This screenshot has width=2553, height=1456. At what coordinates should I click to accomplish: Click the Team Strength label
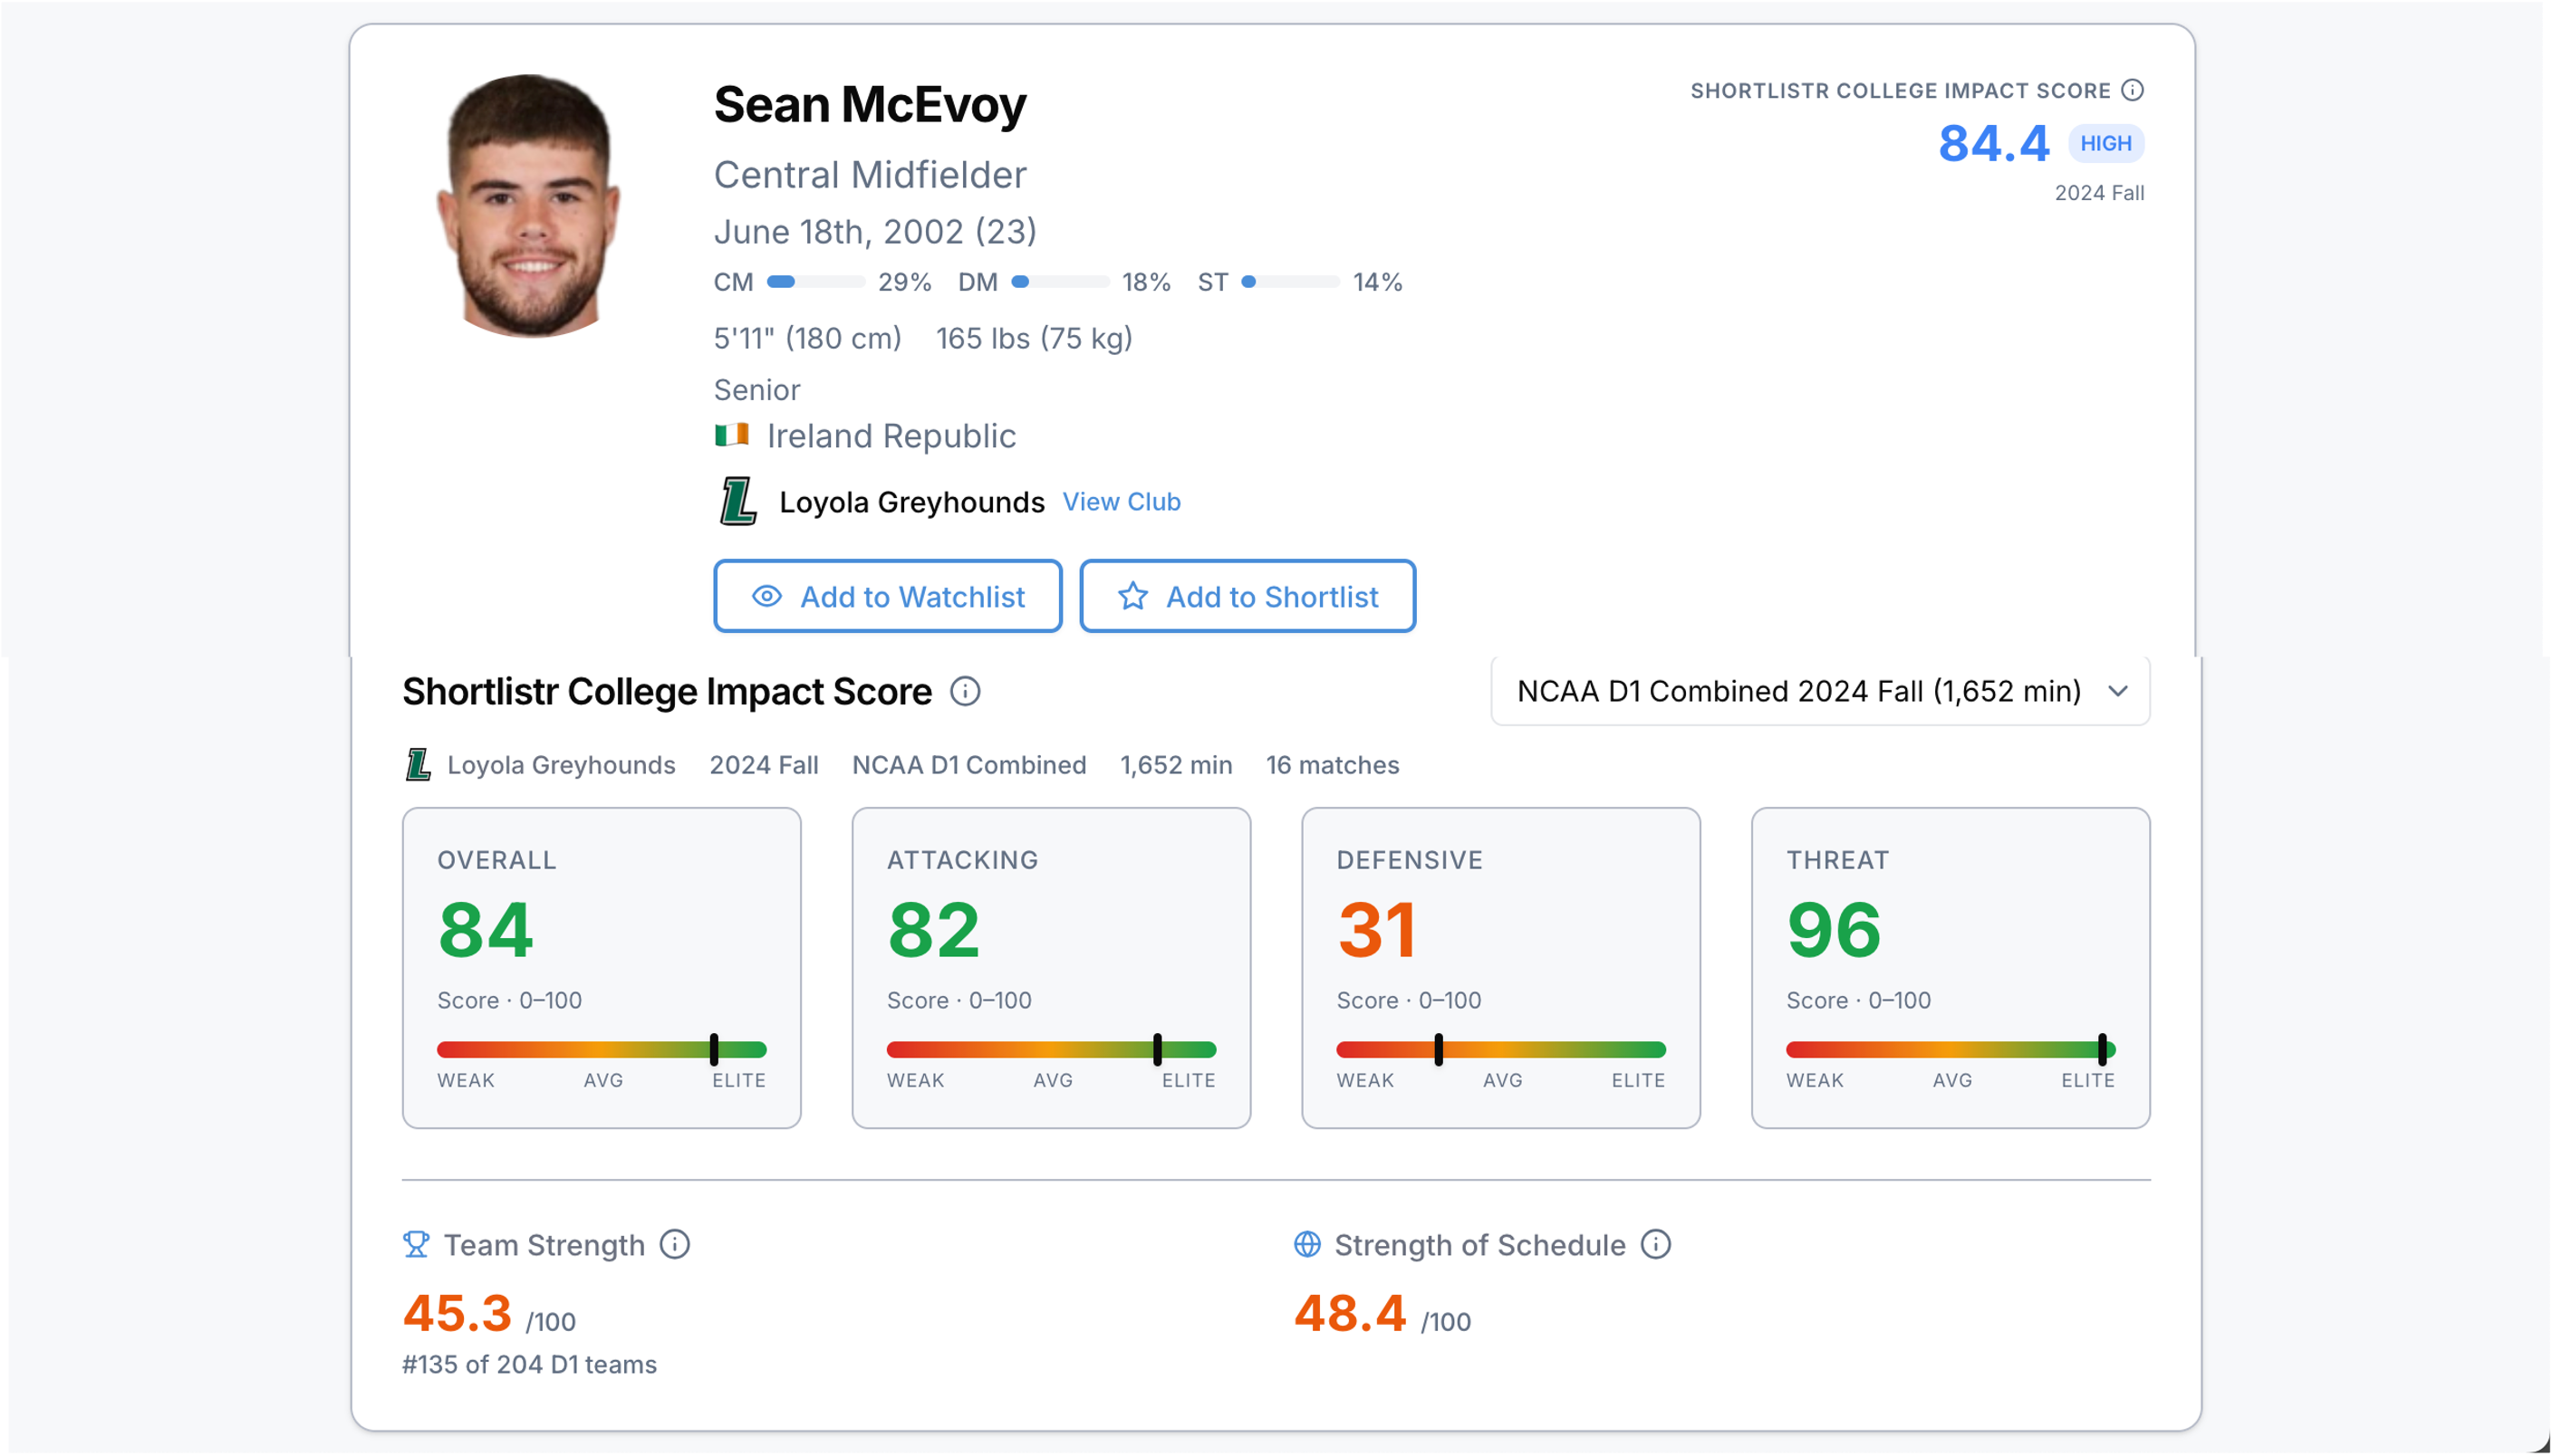pyautogui.click(x=544, y=1245)
